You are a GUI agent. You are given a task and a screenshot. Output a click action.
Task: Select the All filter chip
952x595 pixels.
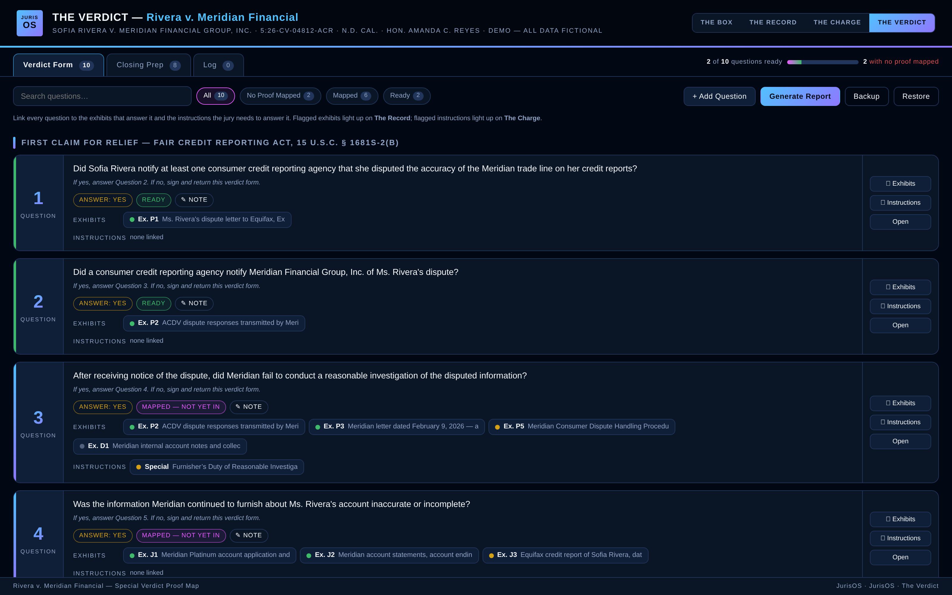[x=216, y=95]
